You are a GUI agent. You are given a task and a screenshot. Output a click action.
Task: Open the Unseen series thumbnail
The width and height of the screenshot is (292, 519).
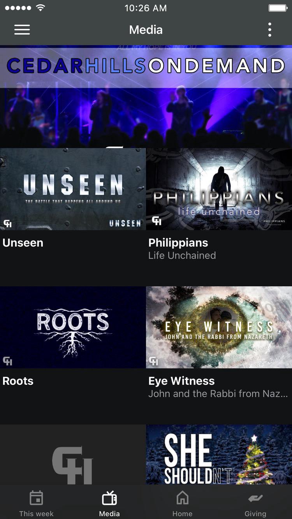73,189
